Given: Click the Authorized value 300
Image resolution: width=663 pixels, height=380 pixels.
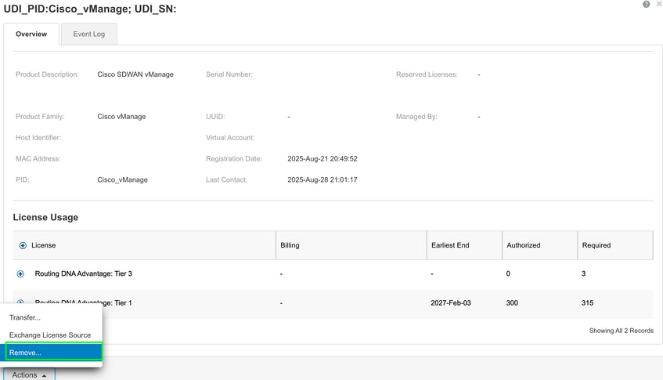Looking at the screenshot, I should point(512,303).
